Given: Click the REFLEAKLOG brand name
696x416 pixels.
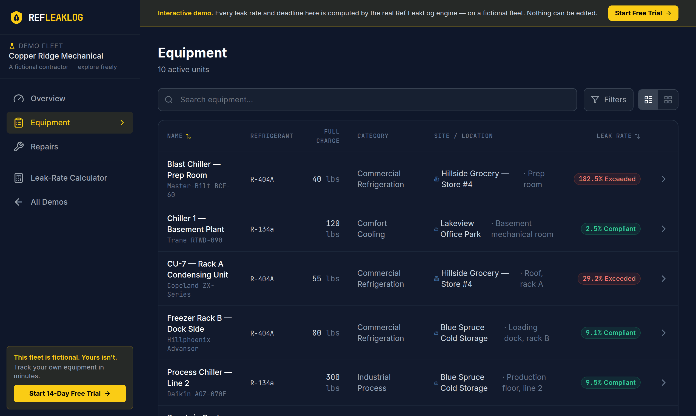Looking at the screenshot, I should pos(56,18).
